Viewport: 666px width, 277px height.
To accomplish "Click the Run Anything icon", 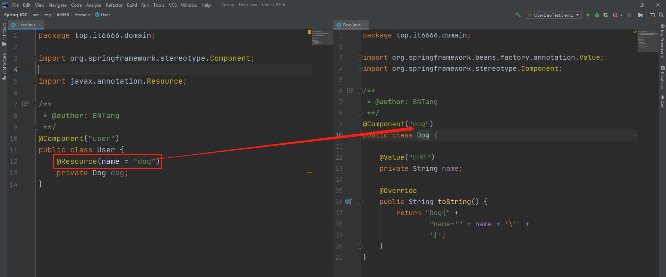I will [652, 15].
